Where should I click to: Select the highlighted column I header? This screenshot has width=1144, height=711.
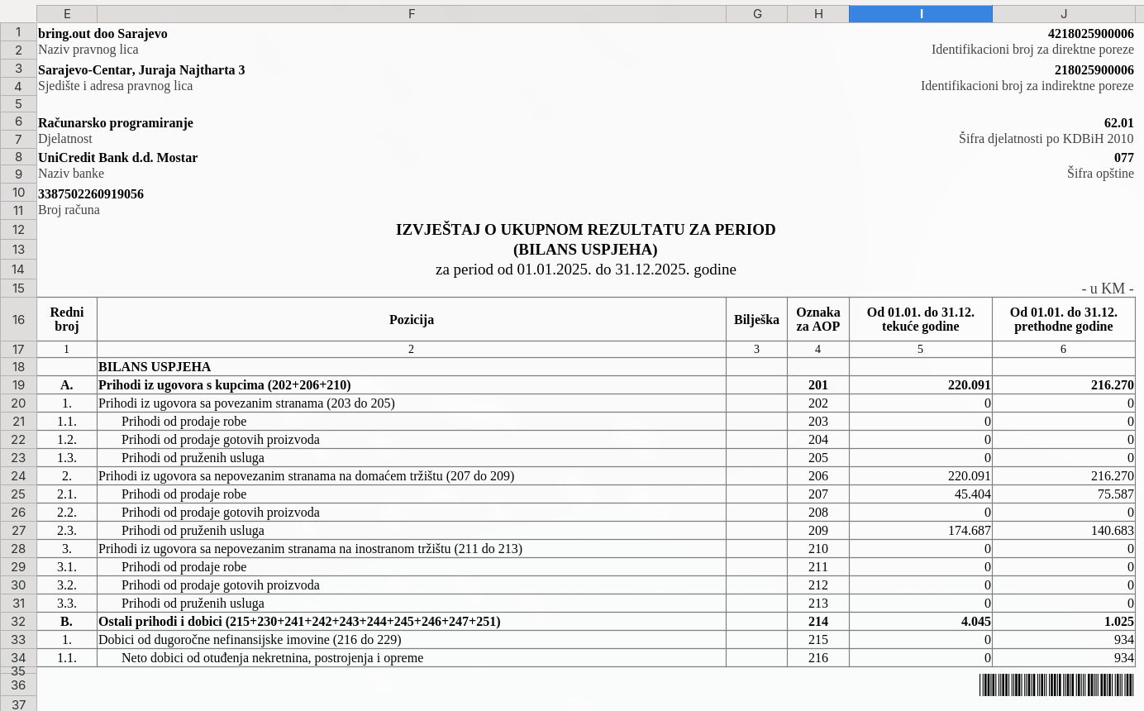[920, 14]
